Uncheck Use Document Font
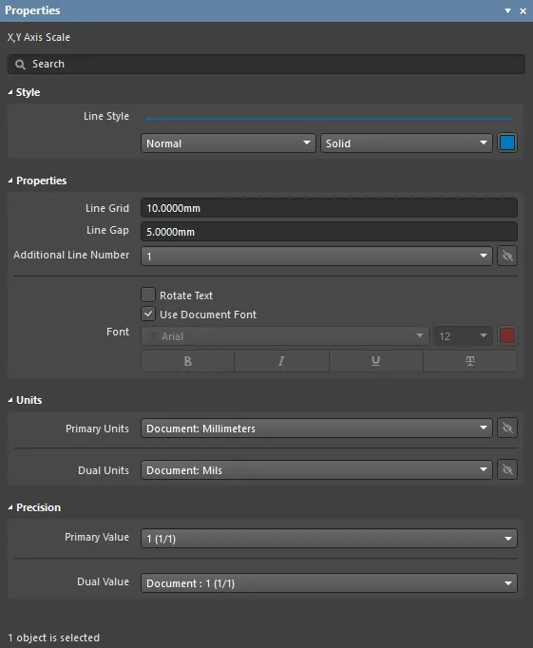Screen dimensions: 533x648 point(148,314)
